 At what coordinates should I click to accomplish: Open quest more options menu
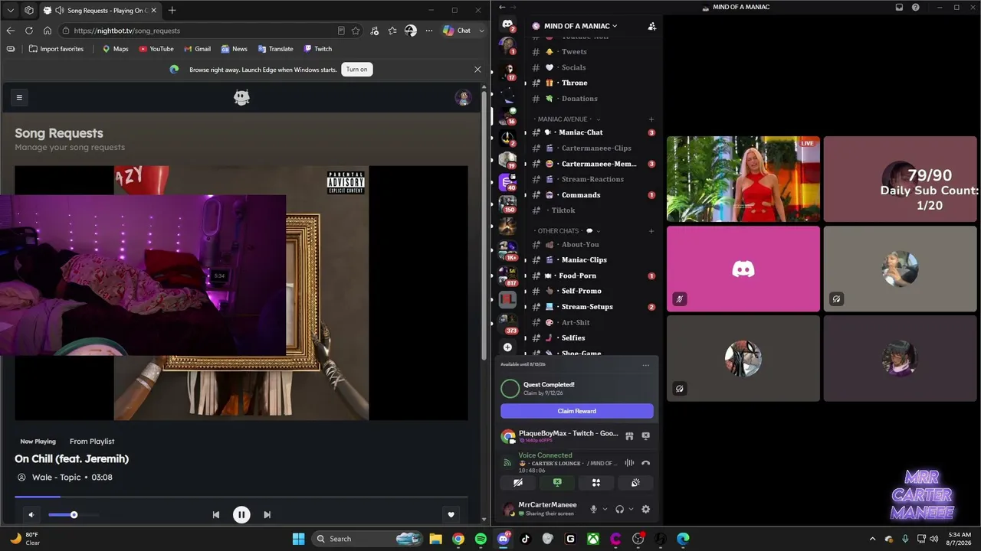[646, 365]
